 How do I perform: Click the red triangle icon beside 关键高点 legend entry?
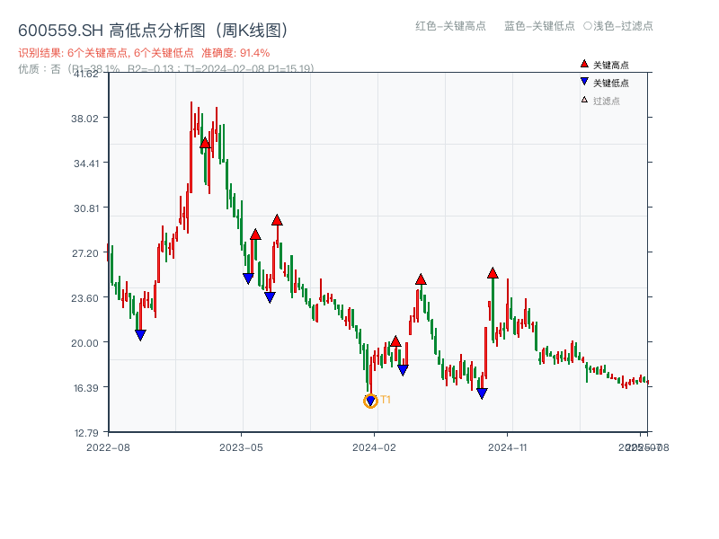[x=583, y=65]
